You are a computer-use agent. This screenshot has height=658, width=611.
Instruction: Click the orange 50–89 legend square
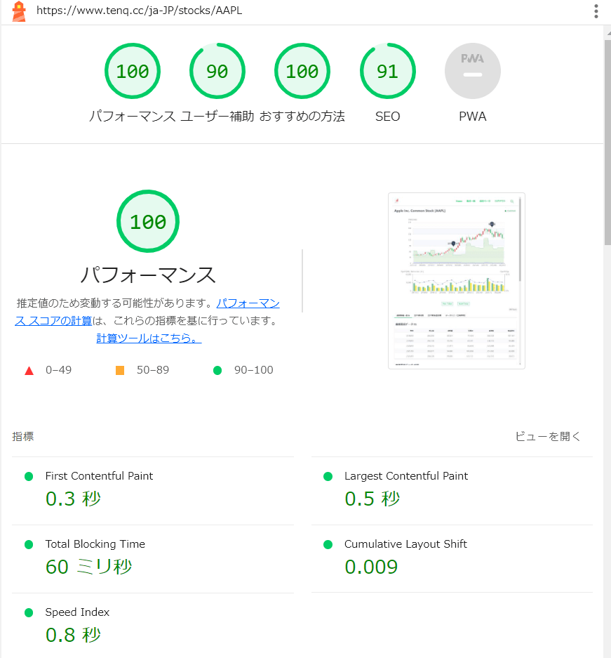coord(120,370)
